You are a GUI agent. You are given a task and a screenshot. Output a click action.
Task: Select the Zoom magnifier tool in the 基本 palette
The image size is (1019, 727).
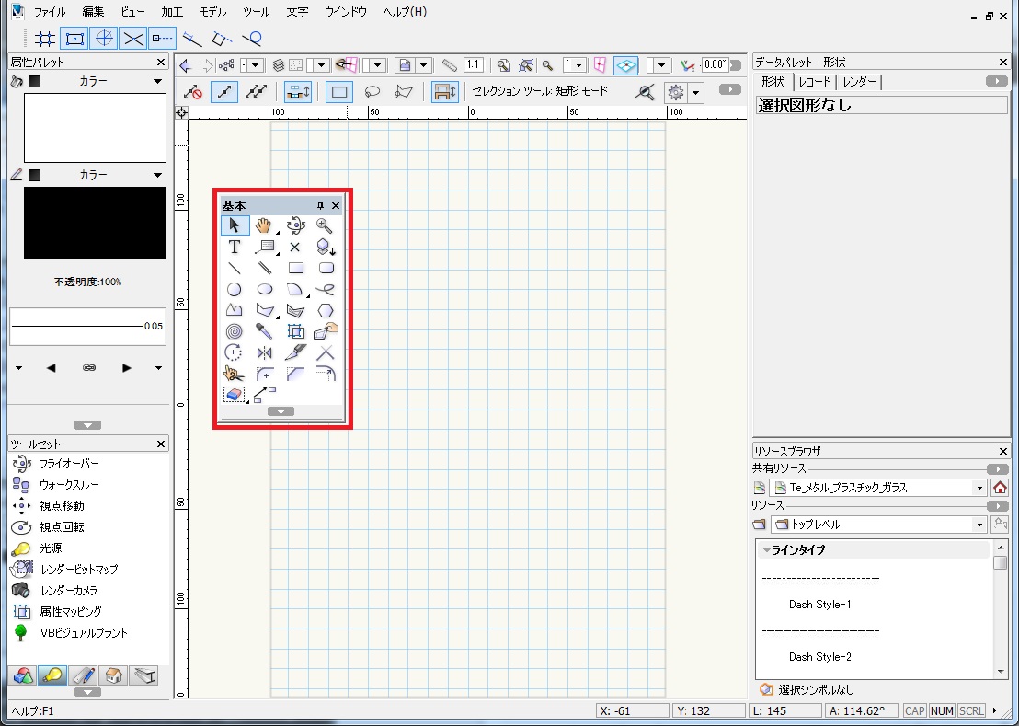325,225
